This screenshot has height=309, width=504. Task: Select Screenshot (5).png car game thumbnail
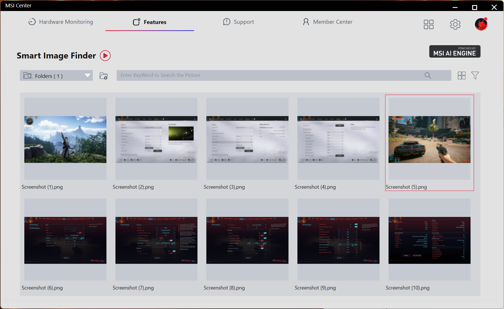click(x=429, y=139)
